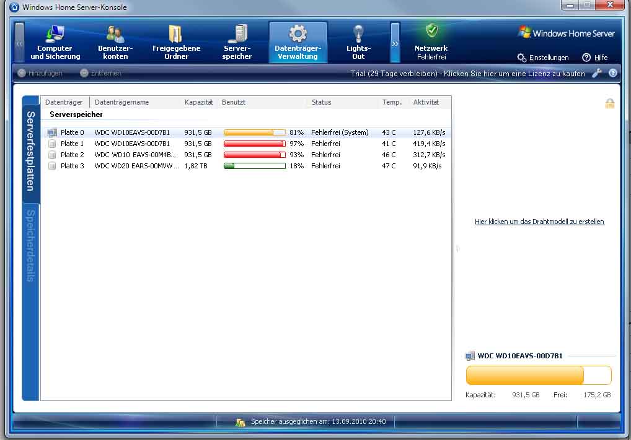Click 1,82 TB capacity value

(x=196, y=166)
